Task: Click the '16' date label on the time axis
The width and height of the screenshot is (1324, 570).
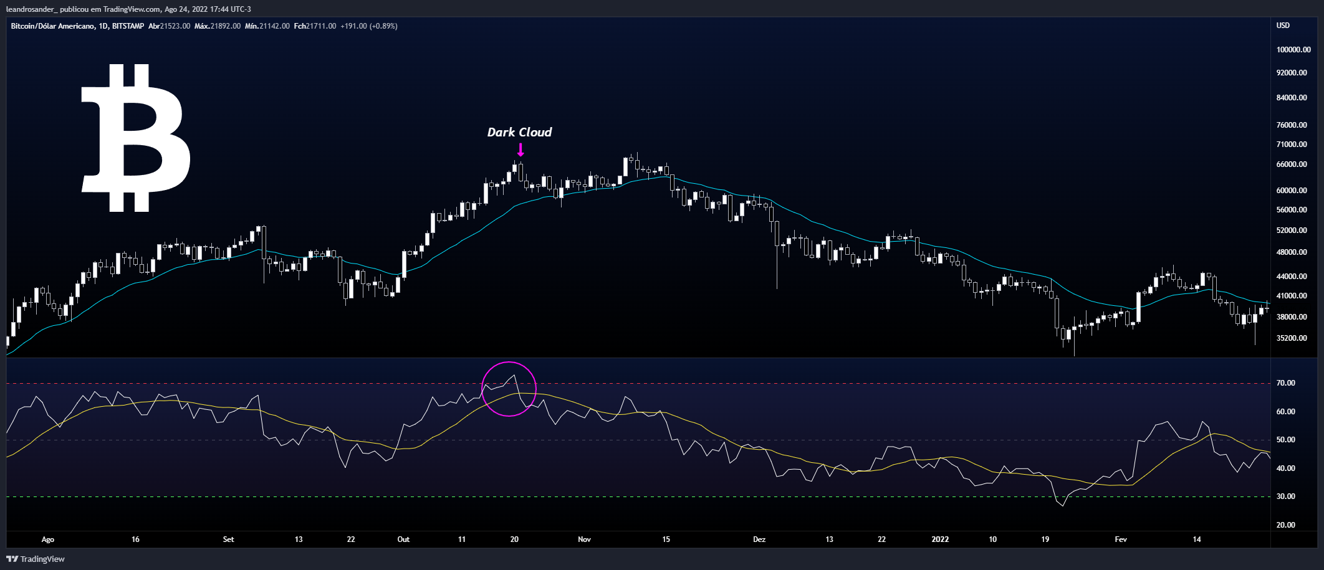Action: [135, 539]
